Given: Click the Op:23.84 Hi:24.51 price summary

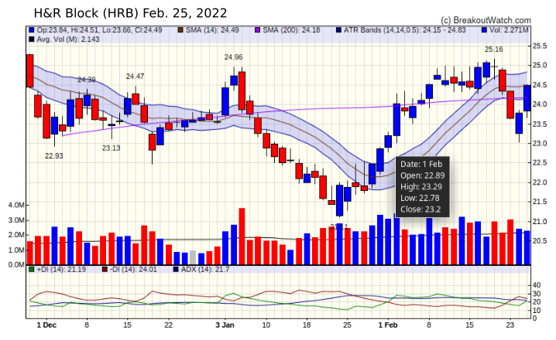Looking at the screenshot, I should coord(99,30).
